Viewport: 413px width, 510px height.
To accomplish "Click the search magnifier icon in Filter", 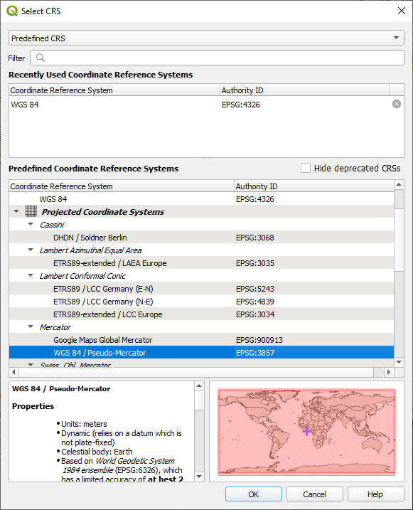I will [41, 58].
